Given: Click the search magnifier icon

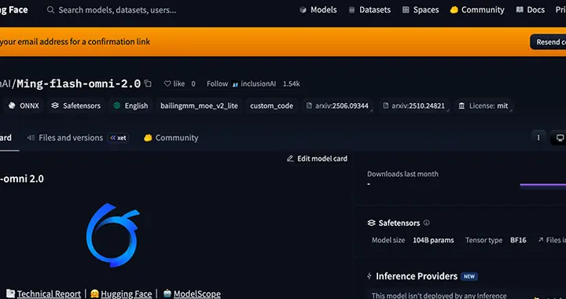Looking at the screenshot, I should click(x=50, y=10).
